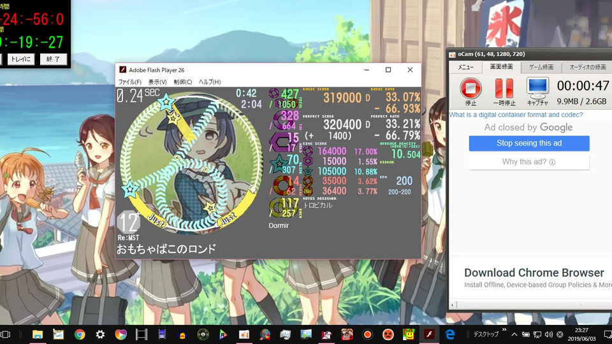612x344 pixels.
Task: Click the Stop seeing this ad button
Action: coord(529,143)
